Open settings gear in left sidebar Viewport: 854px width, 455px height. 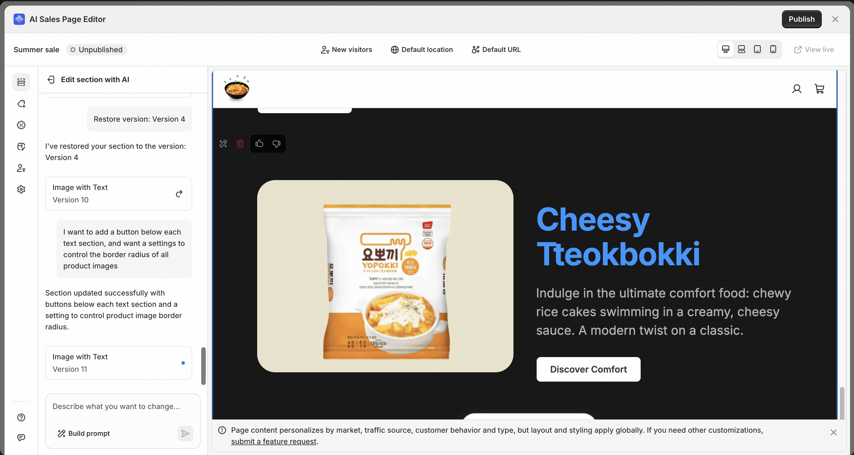pyautogui.click(x=21, y=189)
